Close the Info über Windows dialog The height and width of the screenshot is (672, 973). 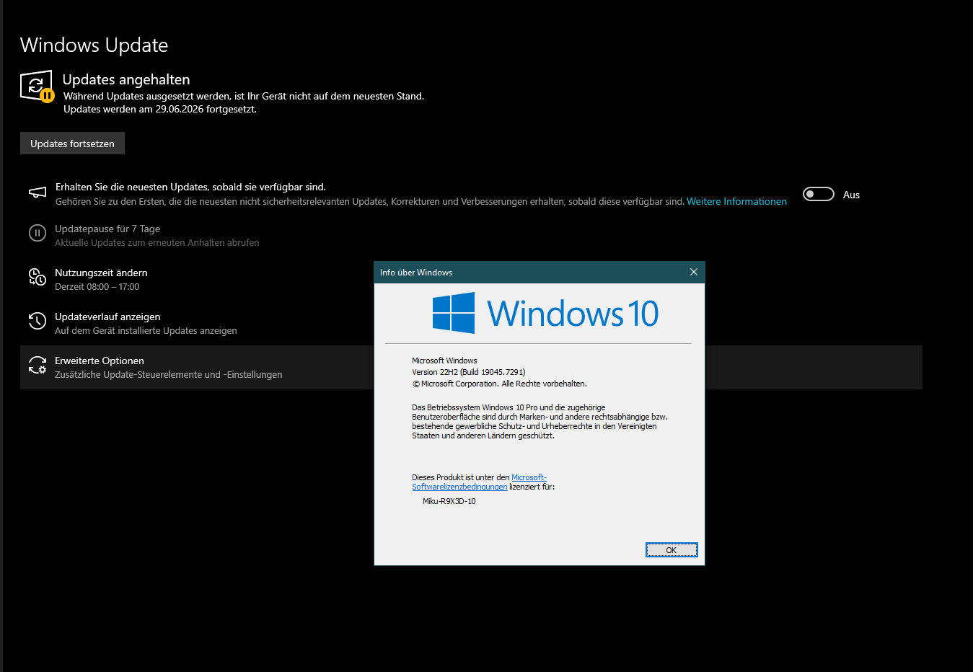tap(694, 272)
